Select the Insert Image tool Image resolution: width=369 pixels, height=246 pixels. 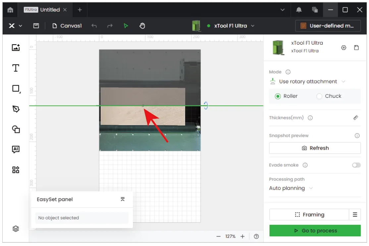(x=16, y=47)
